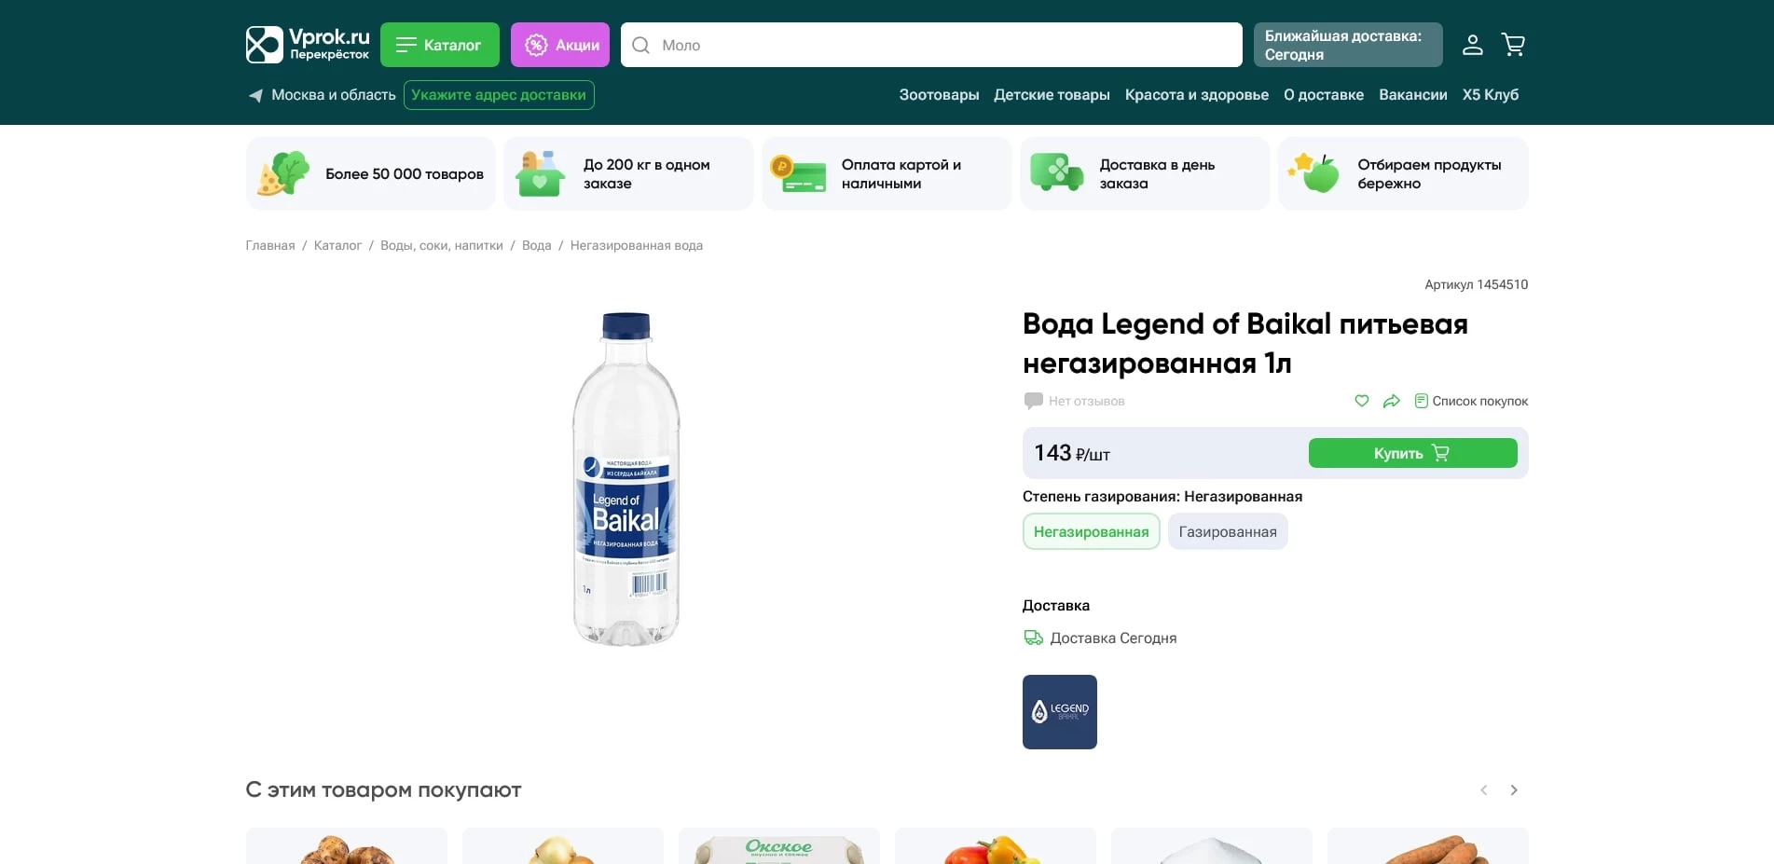Viewport: 1774px width, 864px height.
Task: Open the shopping cart
Action: pos(1513,44)
